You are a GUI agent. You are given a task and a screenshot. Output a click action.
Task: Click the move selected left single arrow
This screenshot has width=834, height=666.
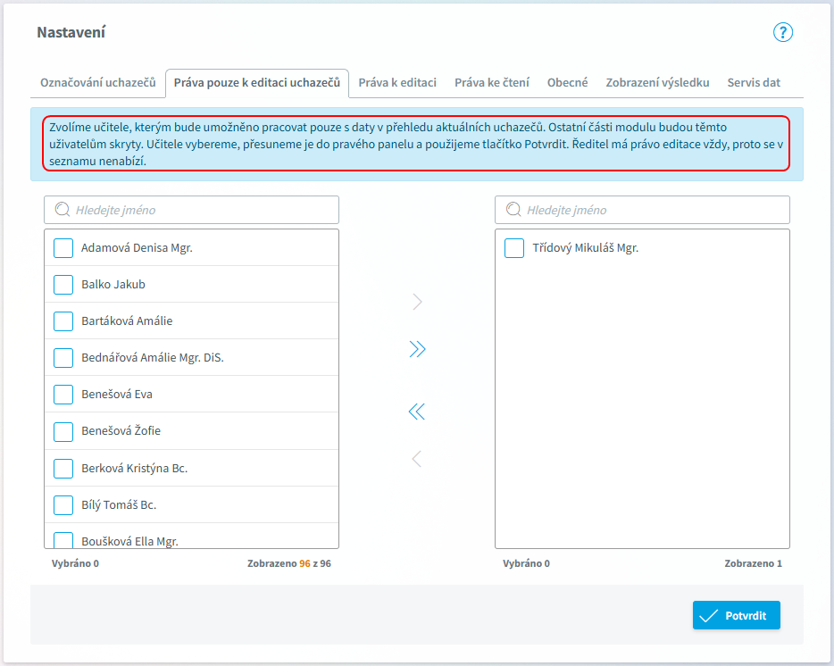coord(417,459)
